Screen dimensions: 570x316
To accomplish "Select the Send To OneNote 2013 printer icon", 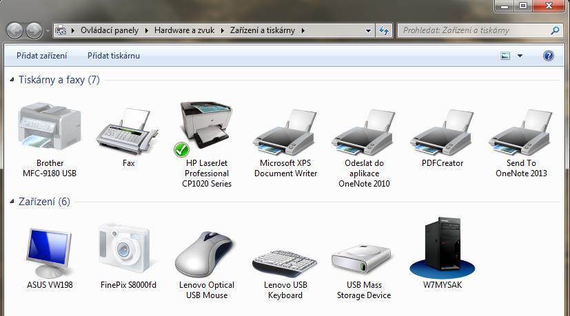I will point(521,133).
